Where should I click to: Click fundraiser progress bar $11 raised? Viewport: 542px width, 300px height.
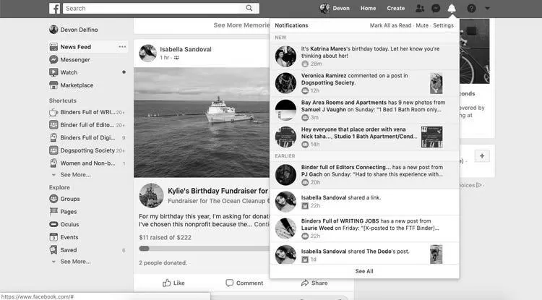[204, 249]
